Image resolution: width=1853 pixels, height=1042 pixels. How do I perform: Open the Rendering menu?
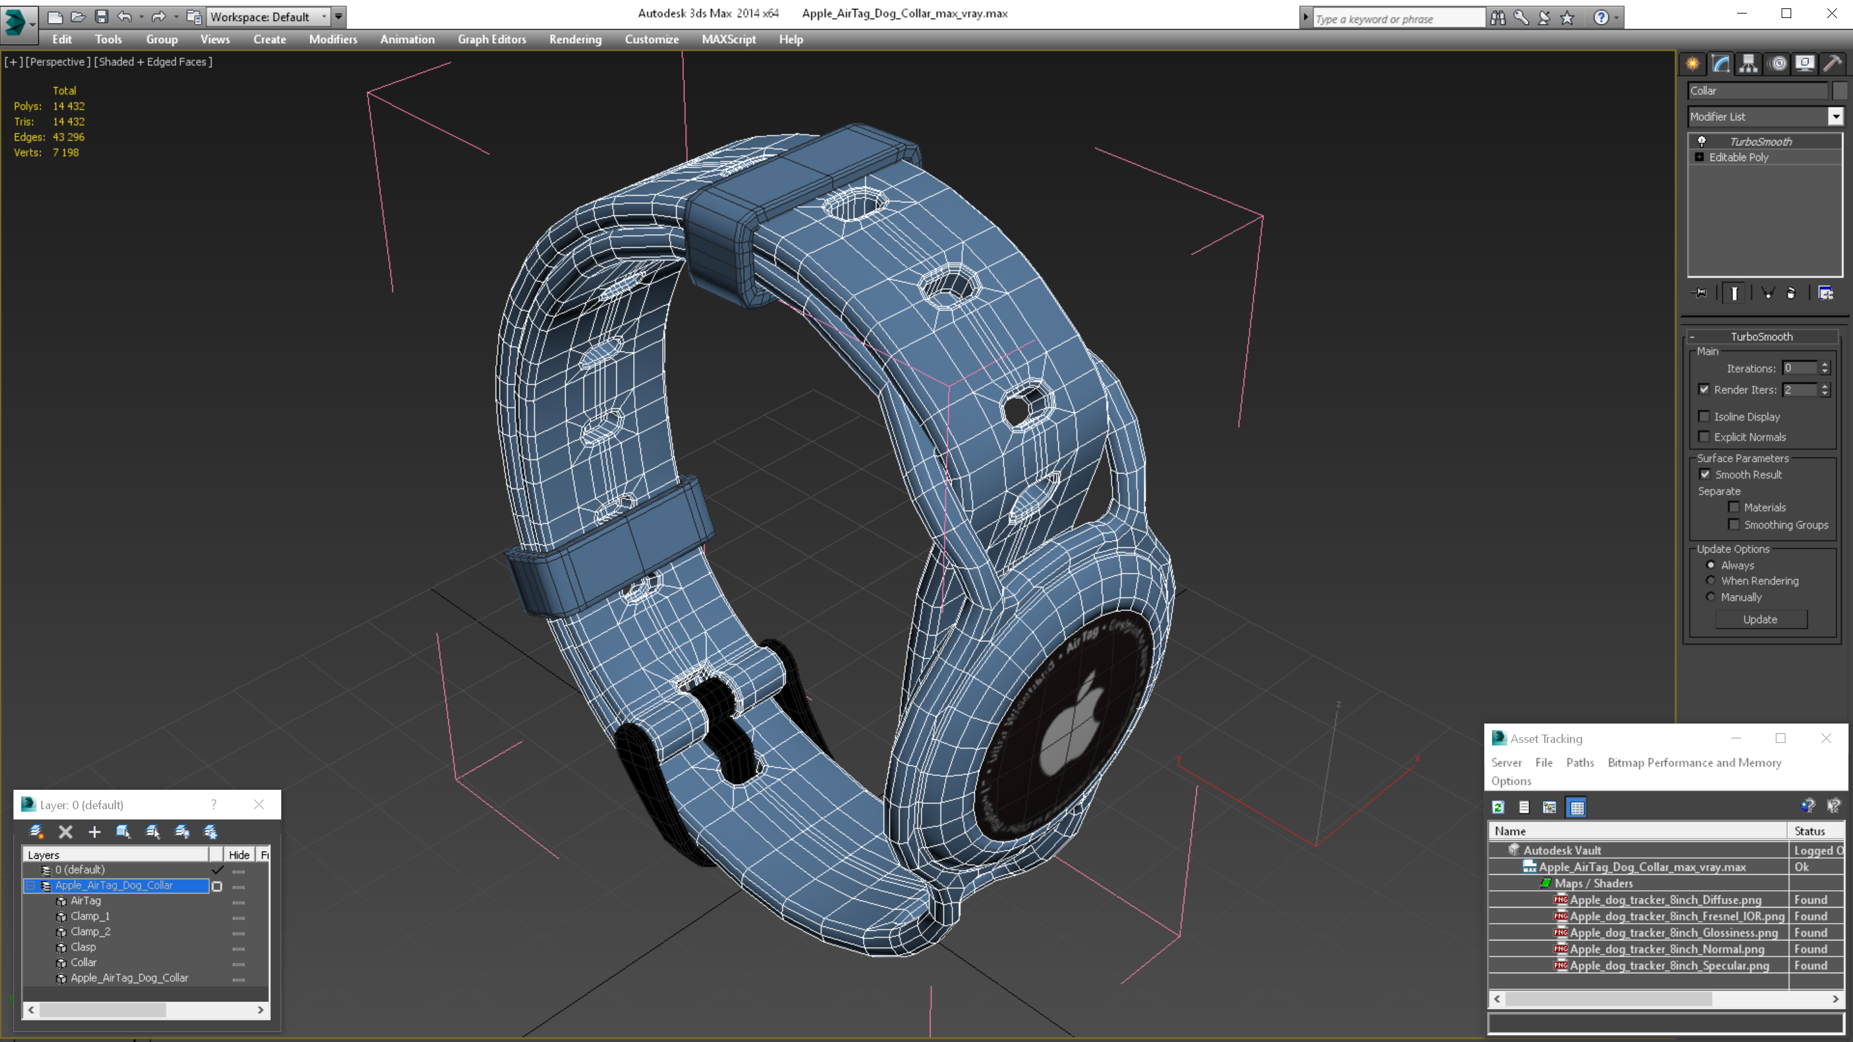tap(575, 39)
